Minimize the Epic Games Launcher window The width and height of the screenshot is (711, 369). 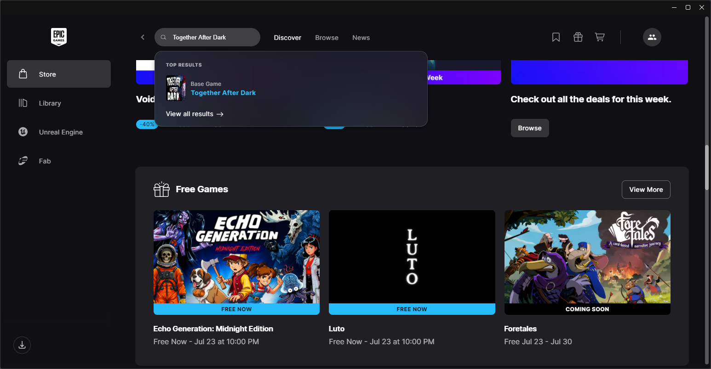[x=674, y=7]
